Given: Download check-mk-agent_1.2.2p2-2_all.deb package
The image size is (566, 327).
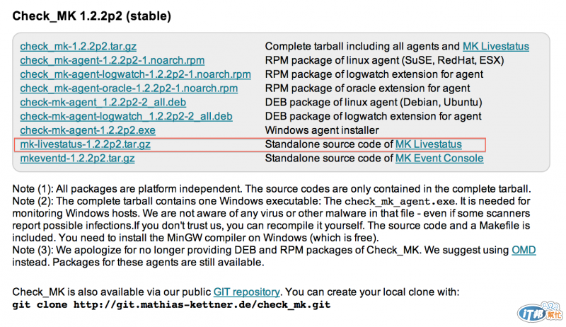Looking at the screenshot, I should click(x=103, y=103).
